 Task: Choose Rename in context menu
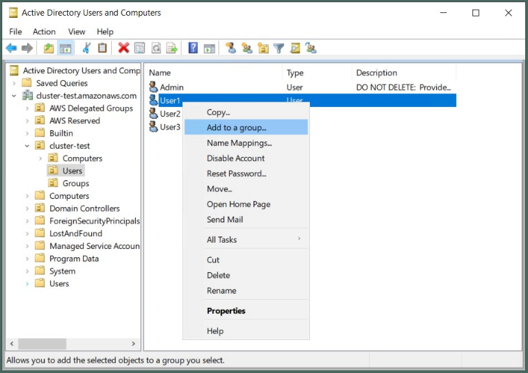246,291
